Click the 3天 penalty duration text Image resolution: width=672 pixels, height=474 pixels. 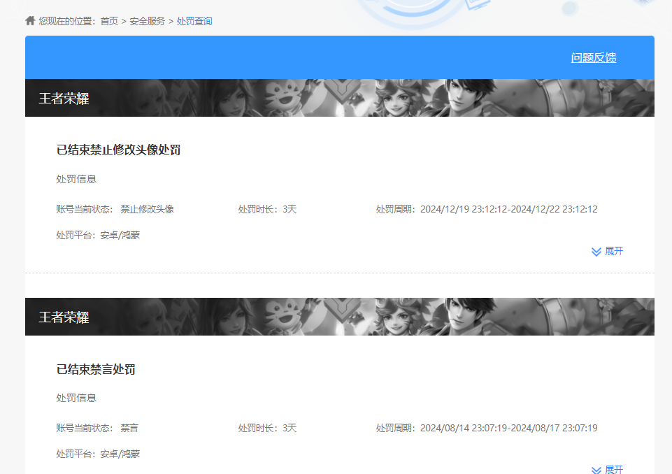click(287, 207)
